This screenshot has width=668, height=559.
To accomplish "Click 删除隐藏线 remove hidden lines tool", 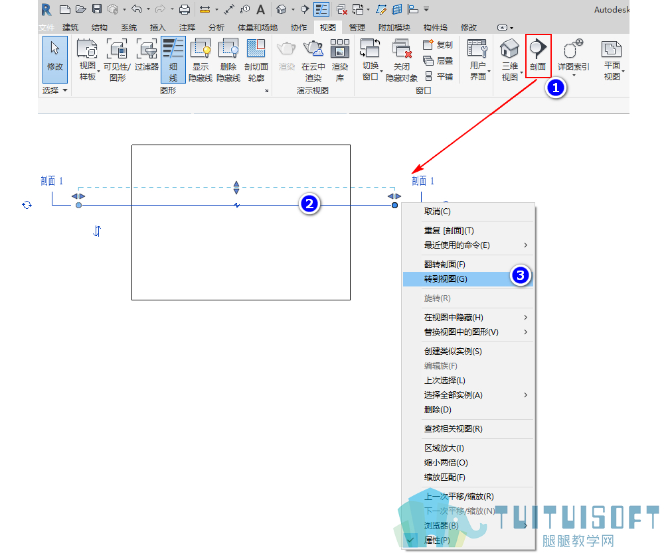I will 228,60.
